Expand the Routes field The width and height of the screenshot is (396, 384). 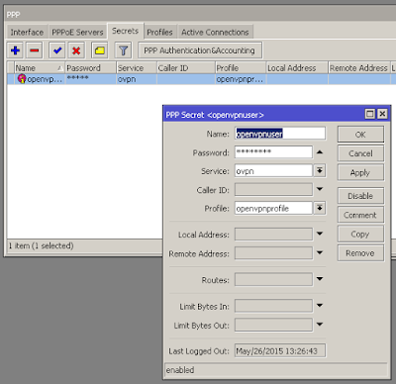pyautogui.click(x=320, y=279)
